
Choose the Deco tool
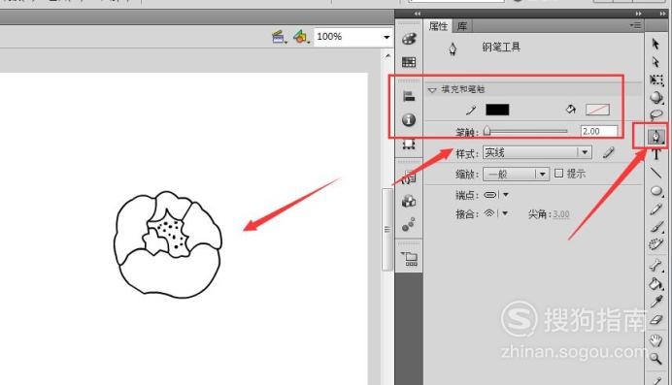pos(656,244)
